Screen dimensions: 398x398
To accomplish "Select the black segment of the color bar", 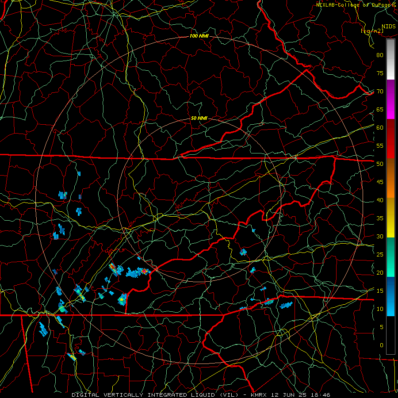I will coord(390,335).
